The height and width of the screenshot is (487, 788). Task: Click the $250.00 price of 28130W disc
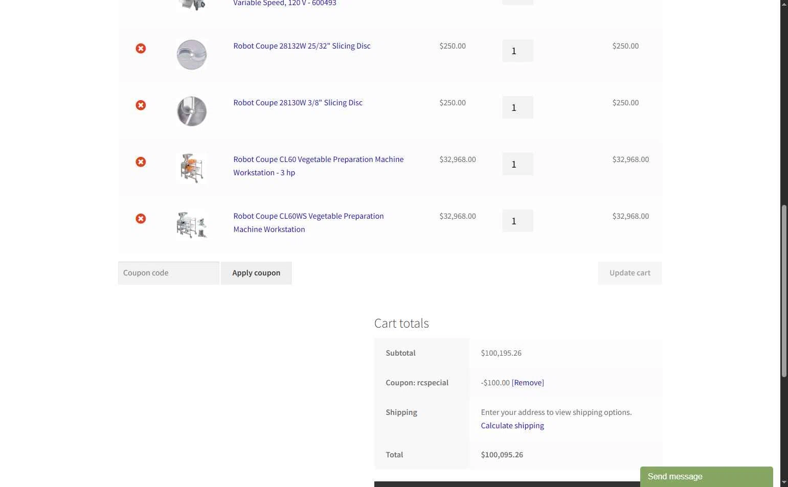(x=453, y=103)
